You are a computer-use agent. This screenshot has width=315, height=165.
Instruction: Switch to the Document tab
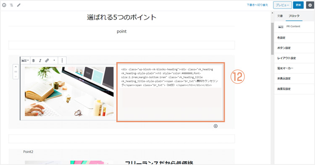point(280,16)
